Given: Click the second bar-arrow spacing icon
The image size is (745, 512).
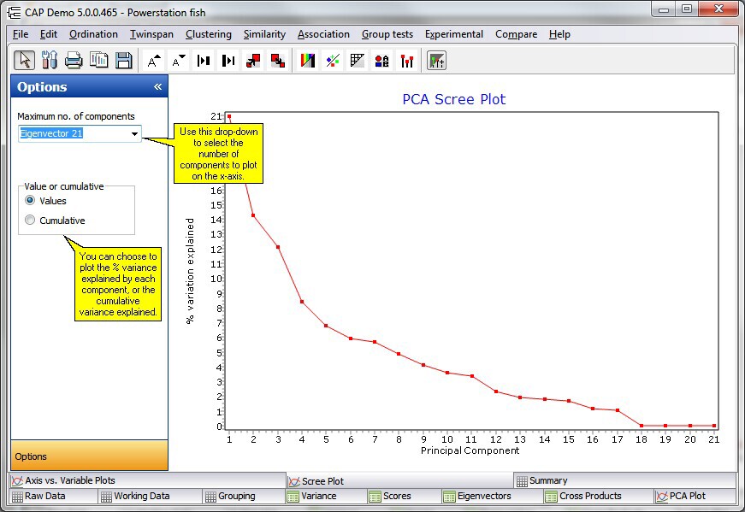Looking at the screenshot, I should (x=228, y=61).
